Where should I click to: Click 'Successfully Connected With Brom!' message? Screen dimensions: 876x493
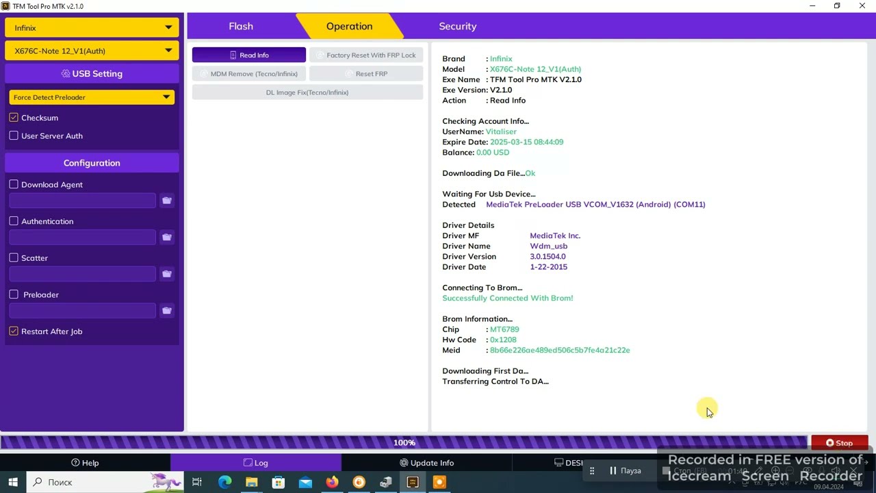click(508, 298)
